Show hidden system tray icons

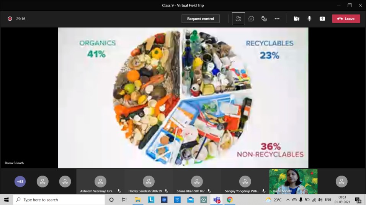pos(288,200)
